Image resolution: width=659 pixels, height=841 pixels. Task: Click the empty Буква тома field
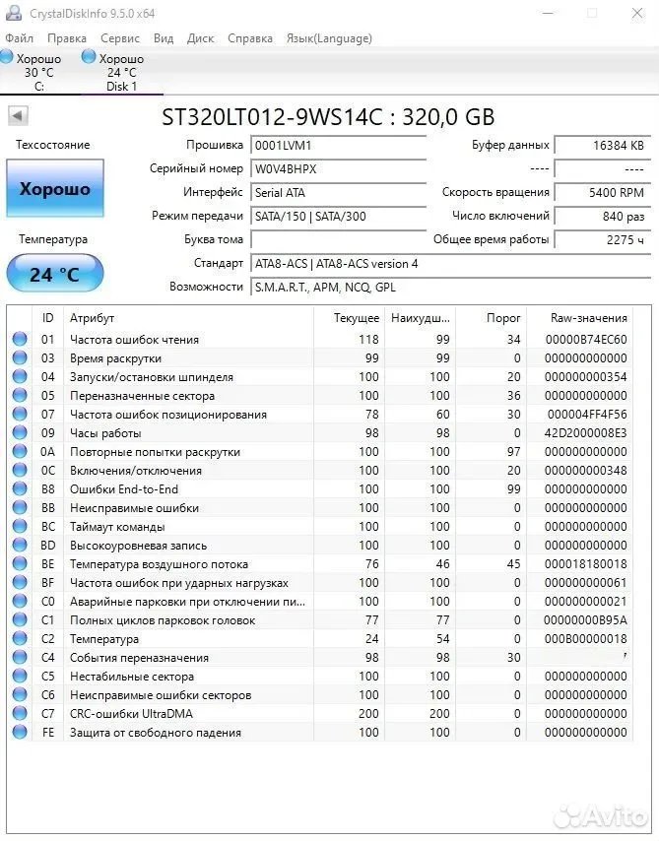[339, 239]
